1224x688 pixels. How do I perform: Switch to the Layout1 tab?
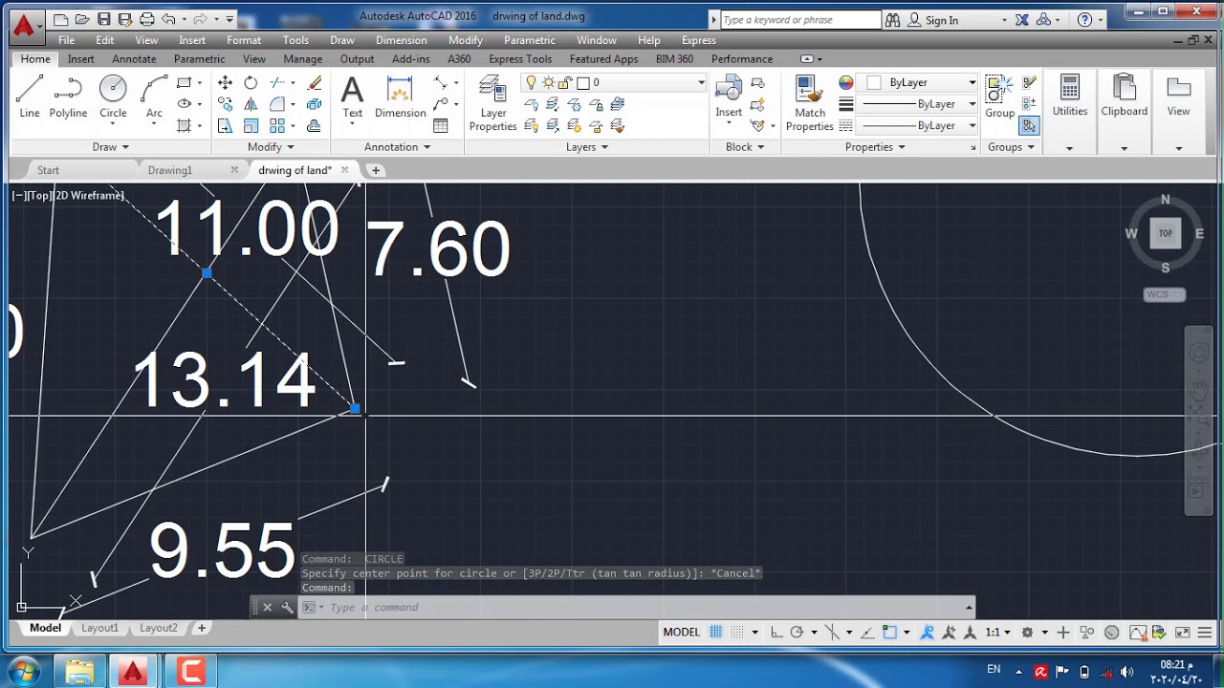99,628
